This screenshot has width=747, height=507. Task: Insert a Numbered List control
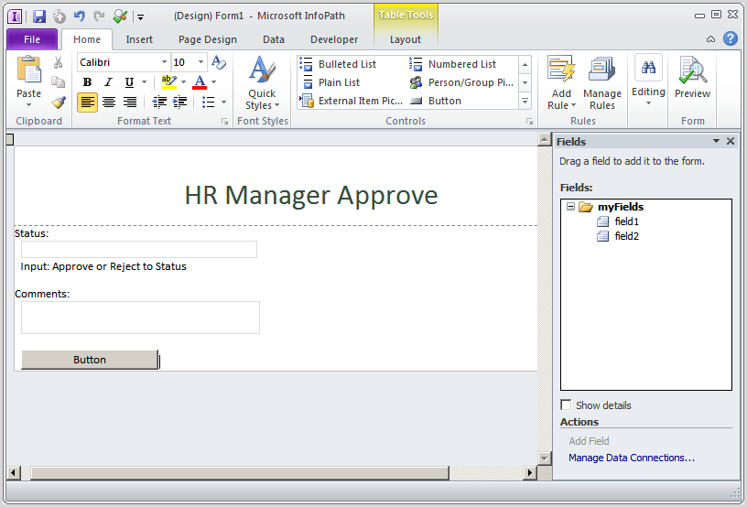click(x=452, y=64)
